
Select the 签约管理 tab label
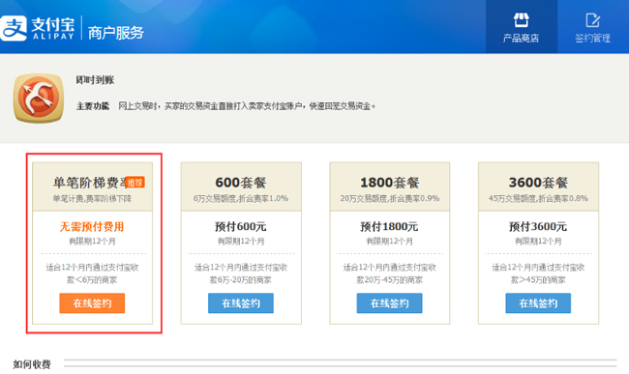[592, 38]
